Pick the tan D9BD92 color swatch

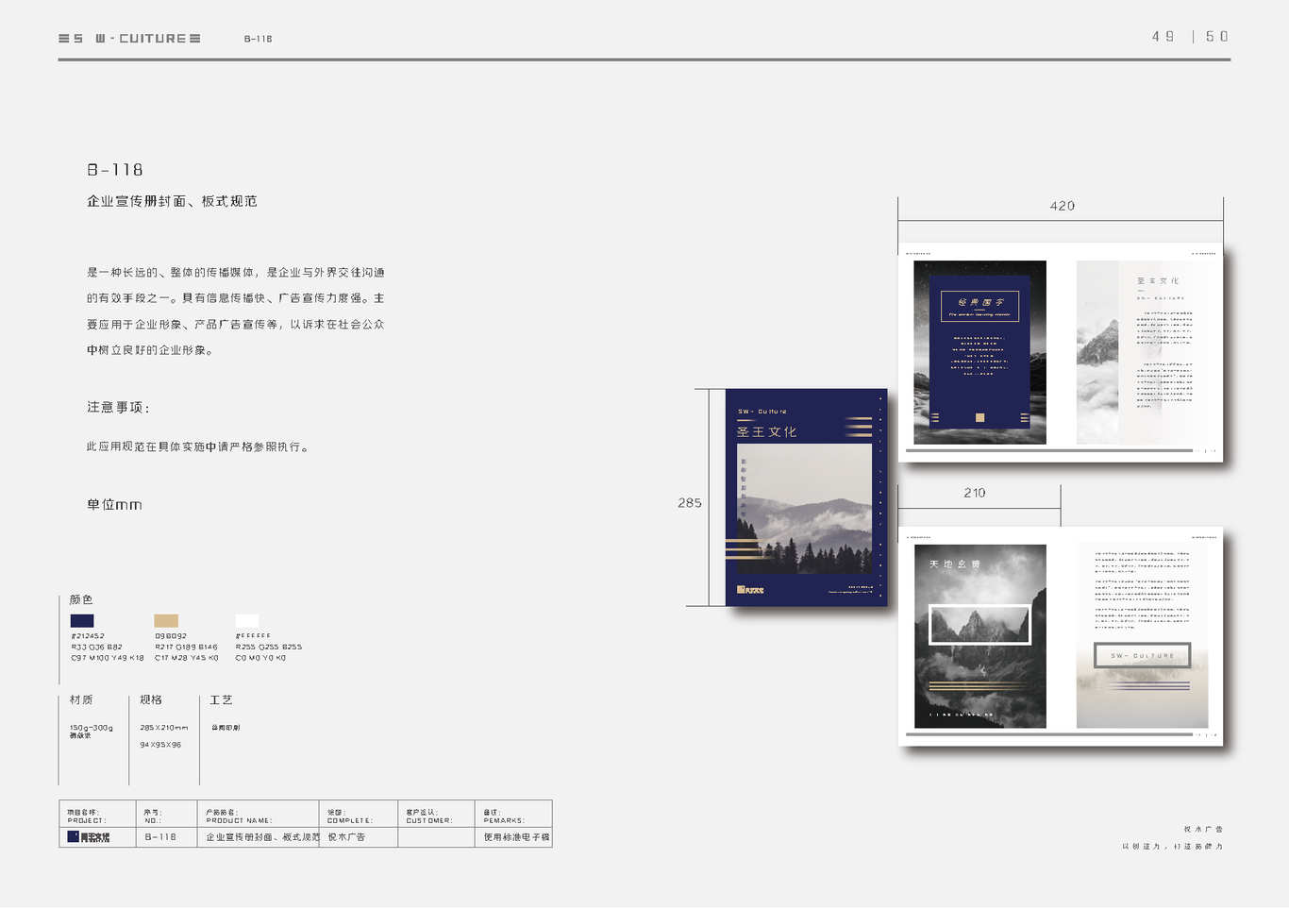[x=166, y=620]
